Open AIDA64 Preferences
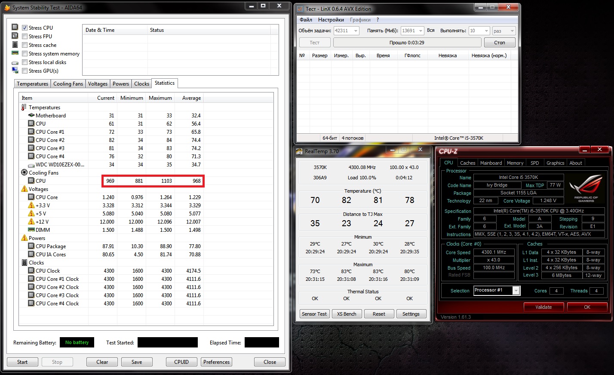Image resolution: width=614 pixels, height=375 pixels. click(x=216, y=362)
